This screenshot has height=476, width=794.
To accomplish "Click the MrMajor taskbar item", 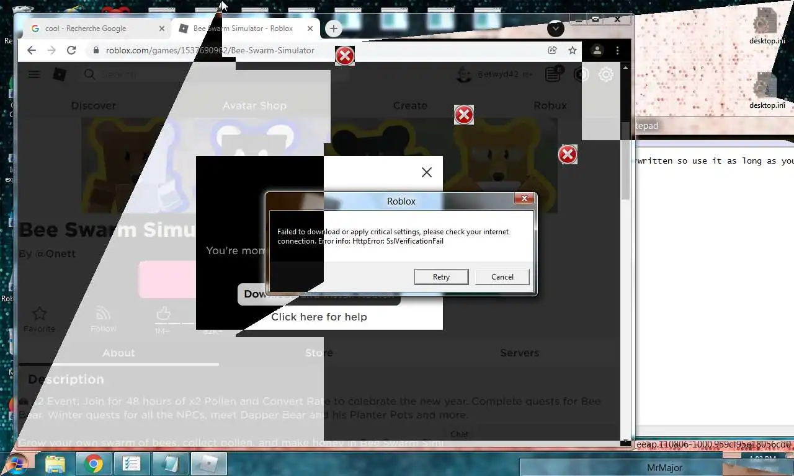I will [x=664, y=468].
